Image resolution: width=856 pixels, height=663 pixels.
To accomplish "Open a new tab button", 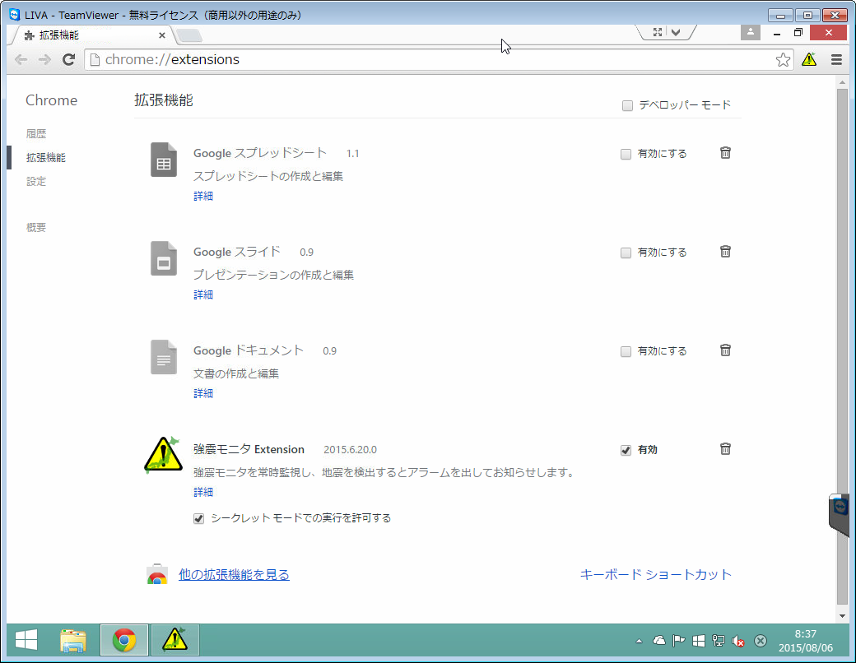I will 189,35.
